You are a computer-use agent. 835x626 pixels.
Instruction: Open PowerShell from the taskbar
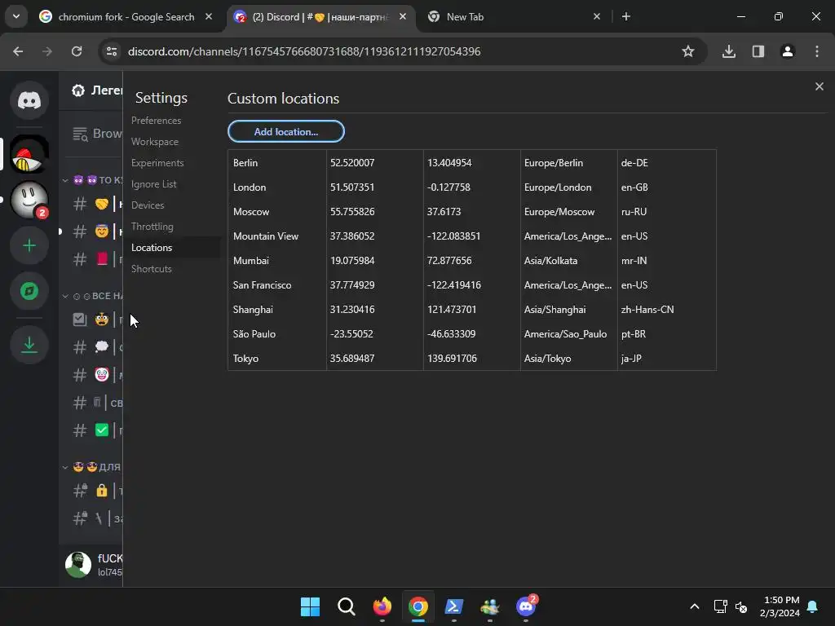click(453, 606)
